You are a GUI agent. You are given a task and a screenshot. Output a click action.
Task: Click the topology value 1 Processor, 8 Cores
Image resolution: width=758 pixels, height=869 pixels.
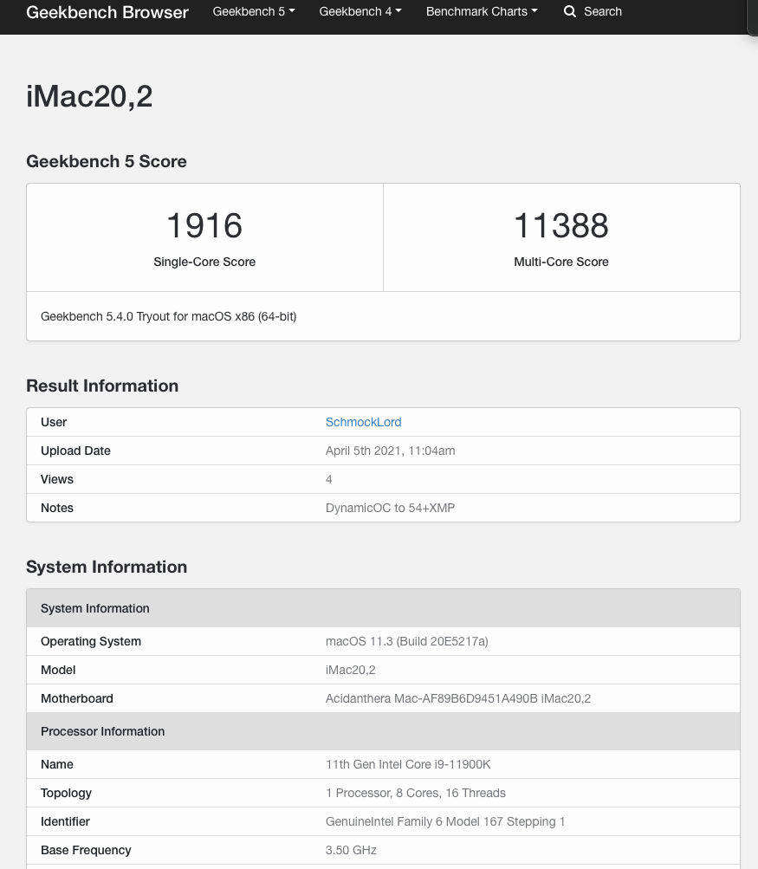click(x=416, y=793)
